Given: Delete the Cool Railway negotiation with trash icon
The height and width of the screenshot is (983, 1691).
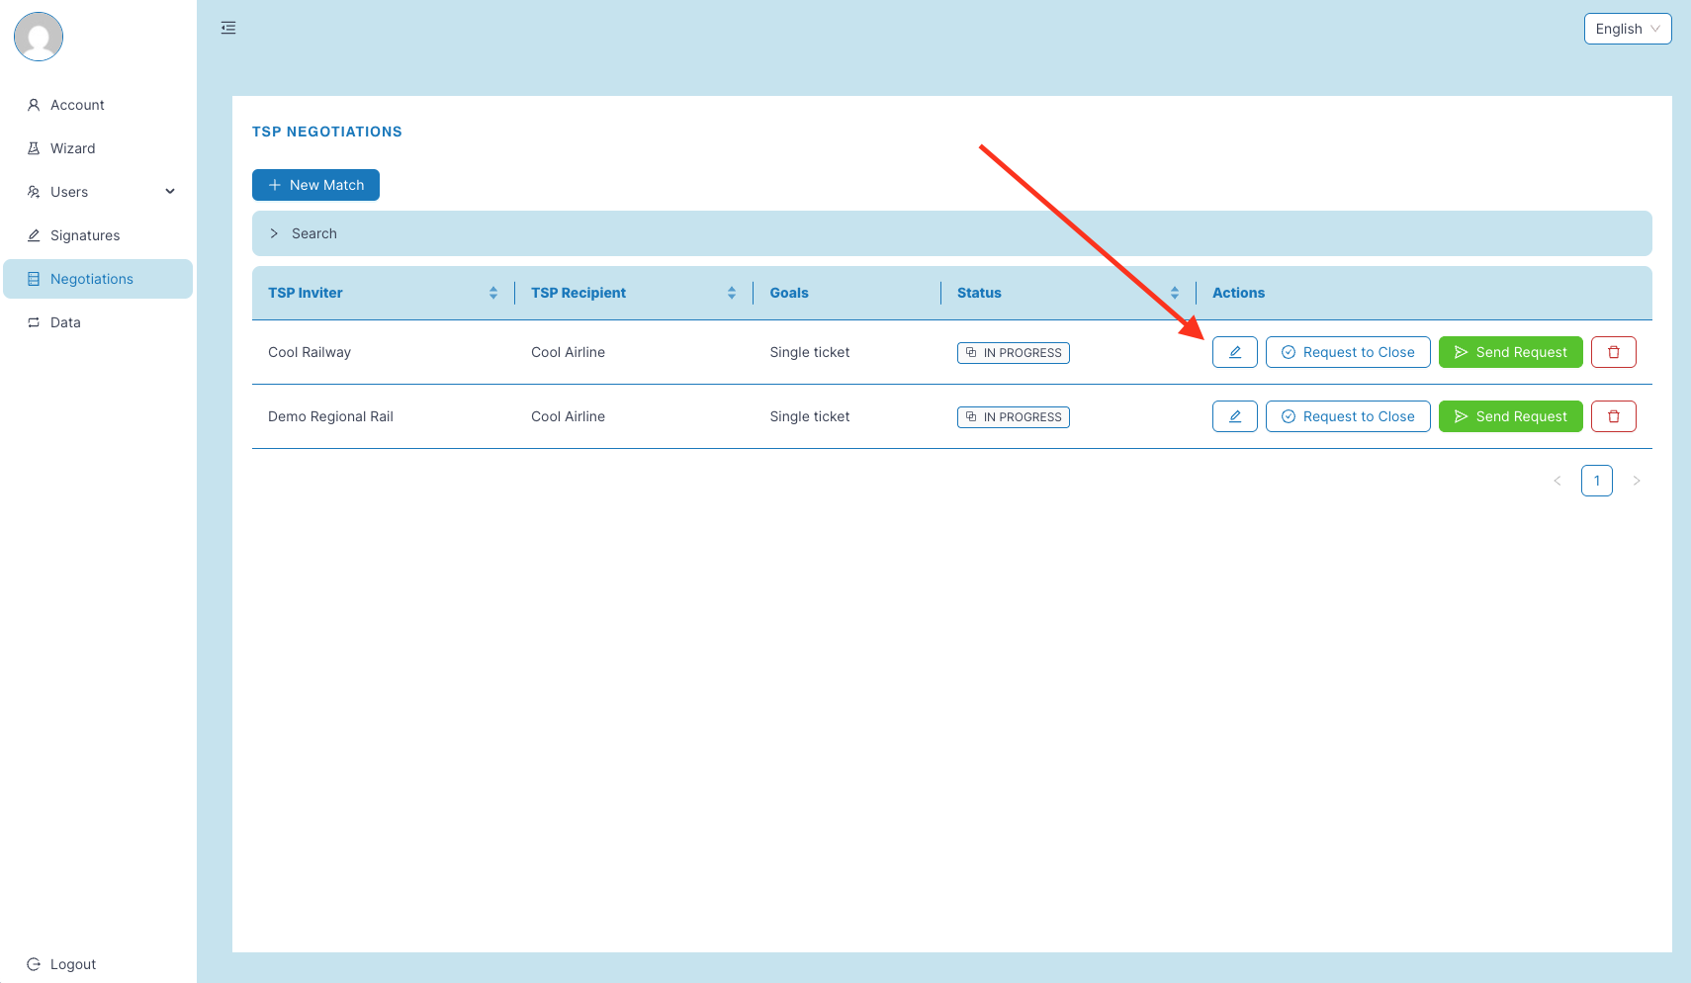Looking at the screenshot, I should pos(1613,352).
